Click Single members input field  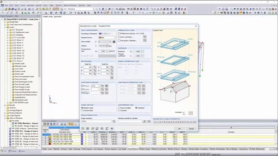click(96, 121)
